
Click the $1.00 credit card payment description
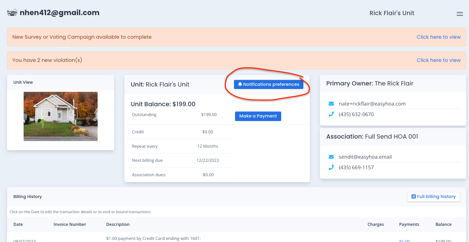pos(153,238)
